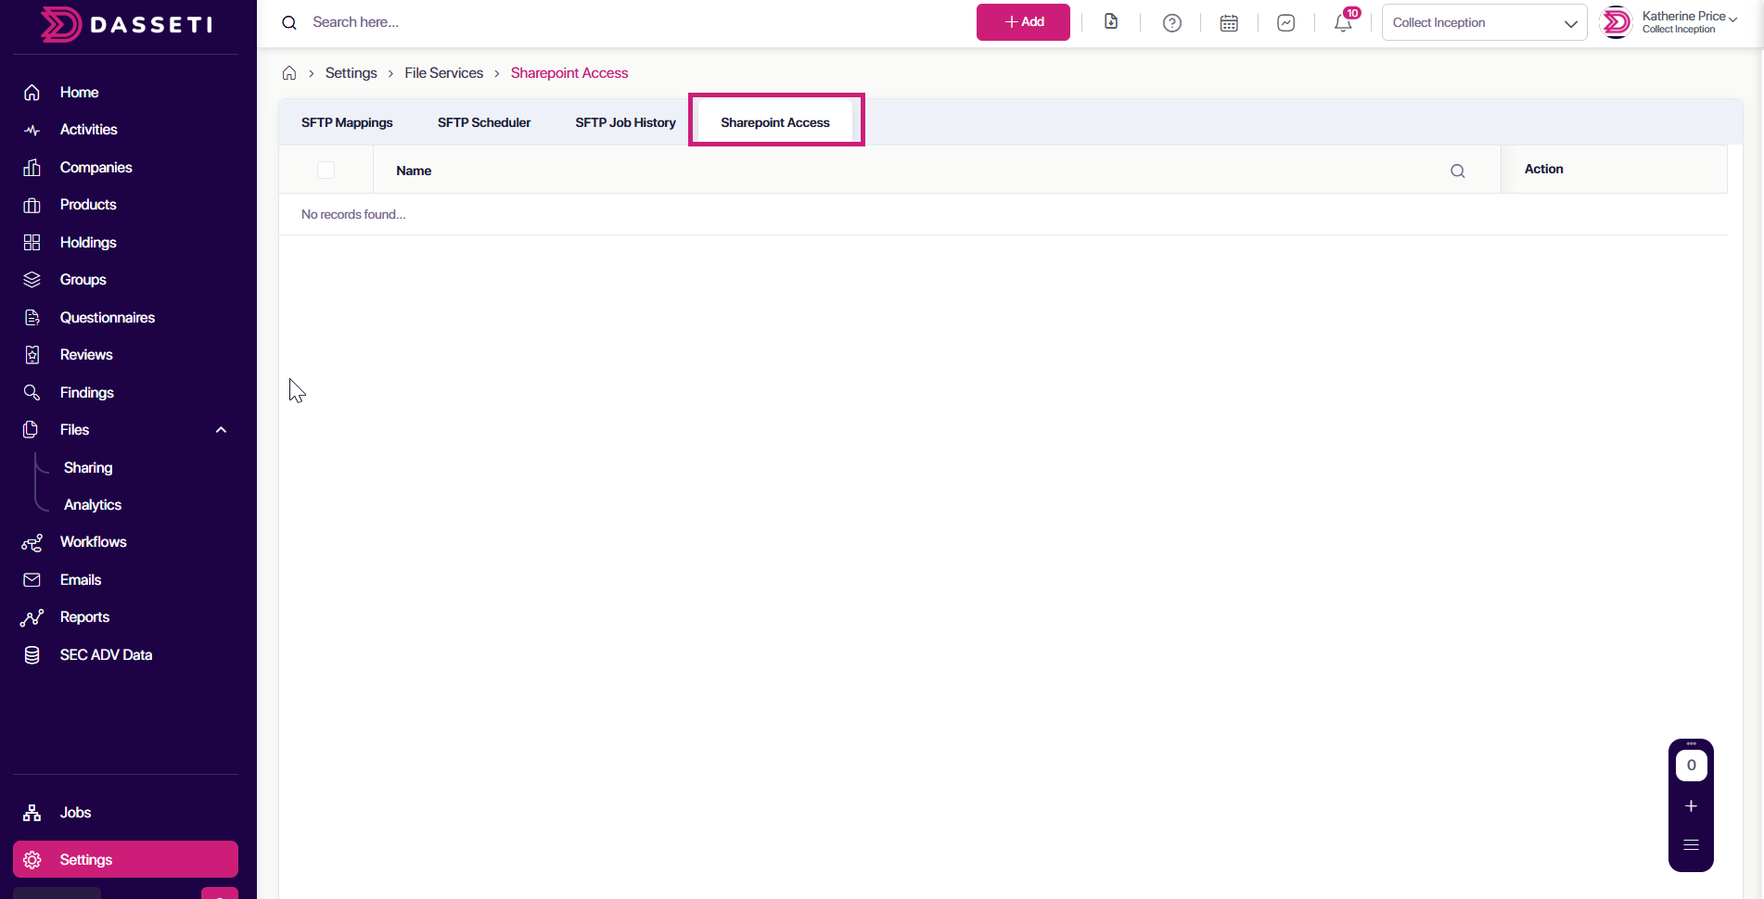Screen dimensions: 1764x899
Task: Go to the Settings breadcrumb link
Action: (351, 73)
